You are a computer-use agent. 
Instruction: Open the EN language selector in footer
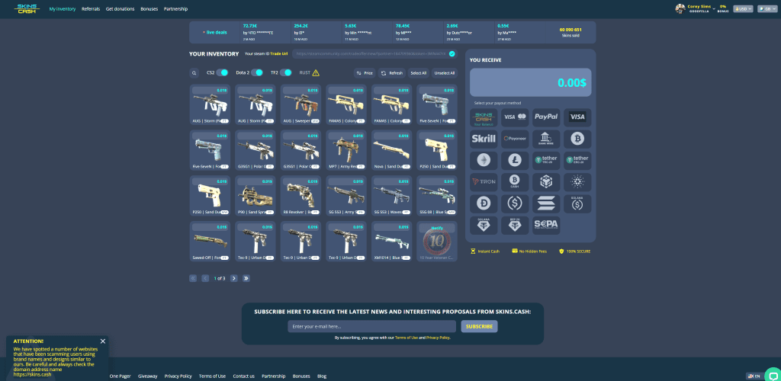pos(754,376)
